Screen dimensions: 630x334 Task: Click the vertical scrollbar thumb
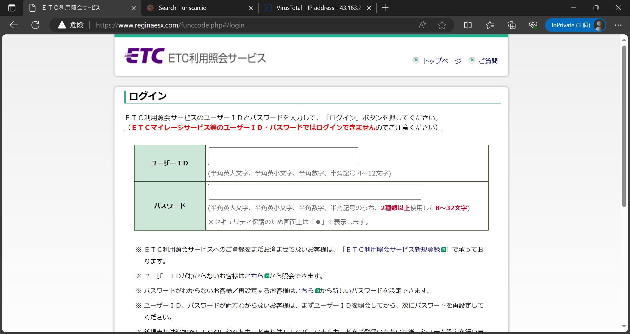tap(624, 126)
